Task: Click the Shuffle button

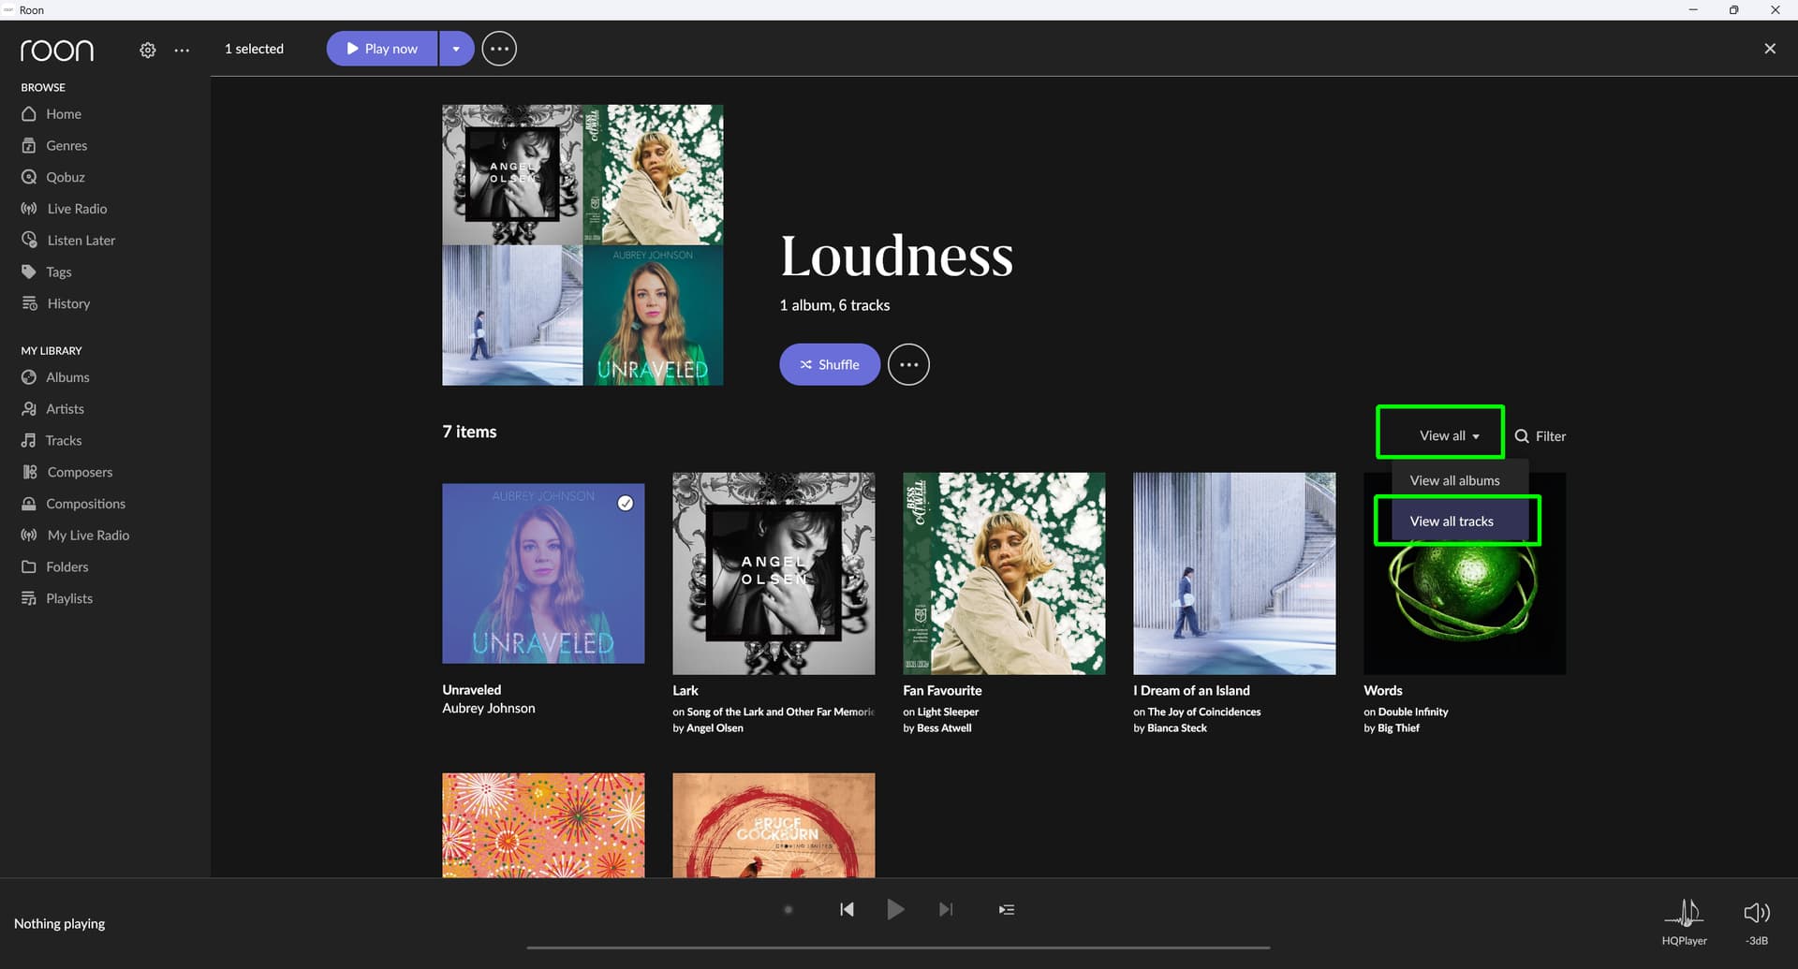Action: [x=829, y=364]
